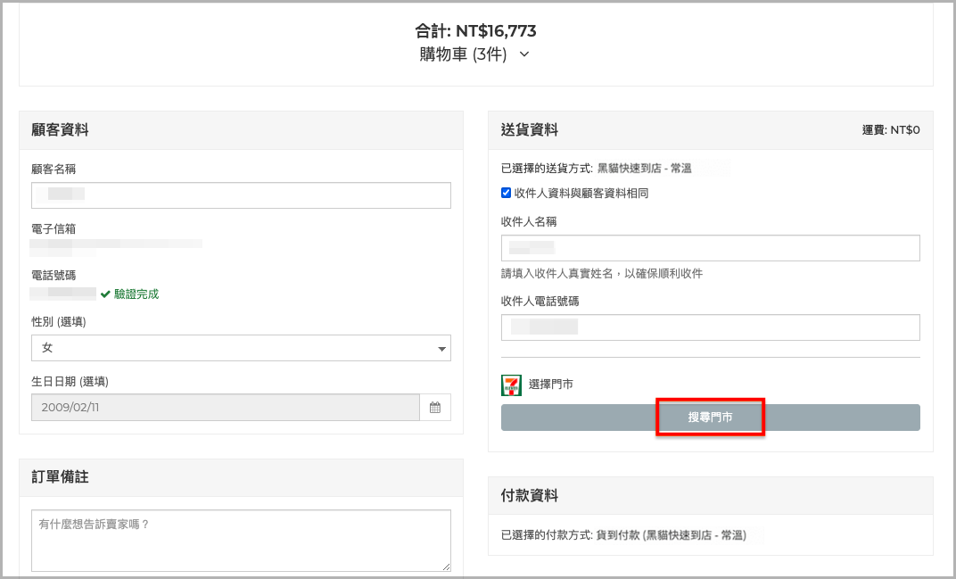Click 已選擇的送貨方式 黑貓快速到店 text
956x579 pixels.
597,169
